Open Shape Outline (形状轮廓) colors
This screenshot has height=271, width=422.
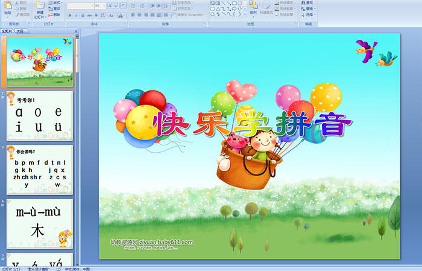(285, 8)
